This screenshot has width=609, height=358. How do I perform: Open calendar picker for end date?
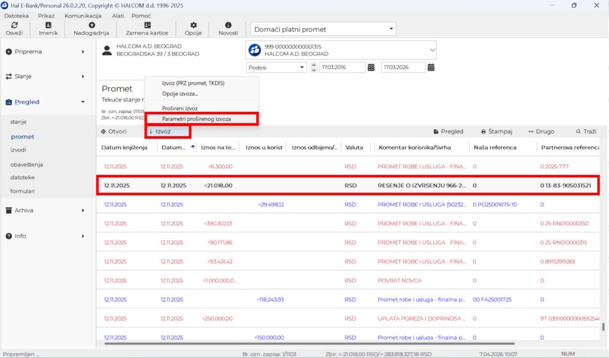point(431,67)
